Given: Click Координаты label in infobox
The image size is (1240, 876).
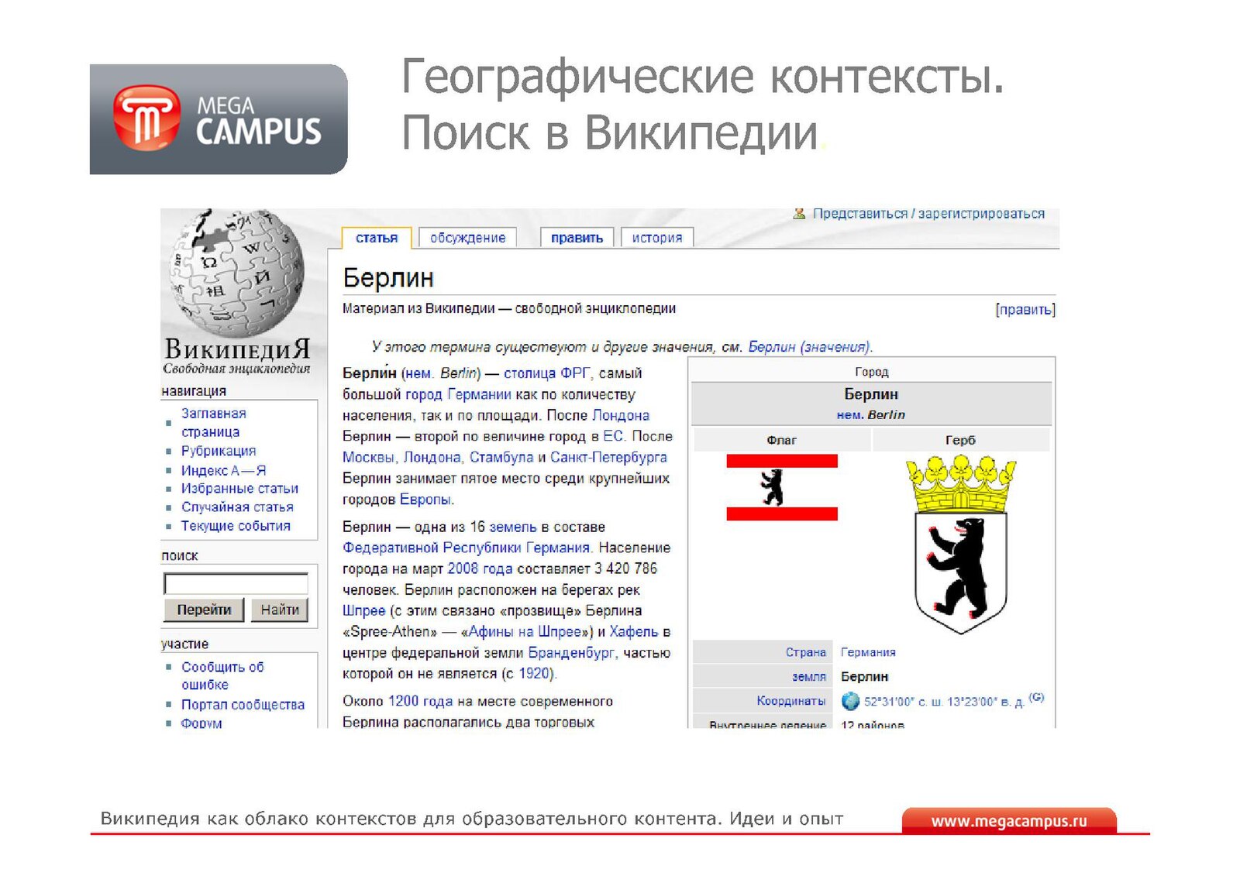Looking at the screenshot, I should (x=791, y=701).
